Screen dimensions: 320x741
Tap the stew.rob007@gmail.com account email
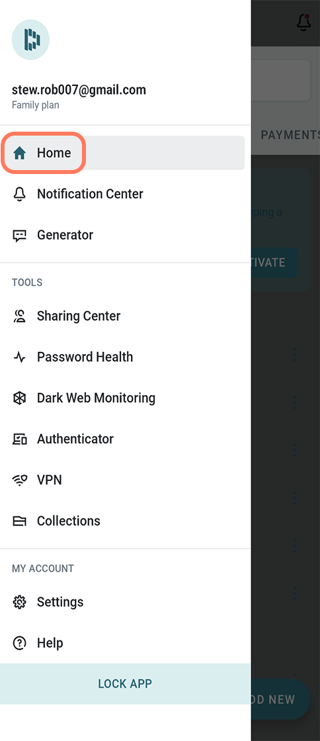click(79, 90)
